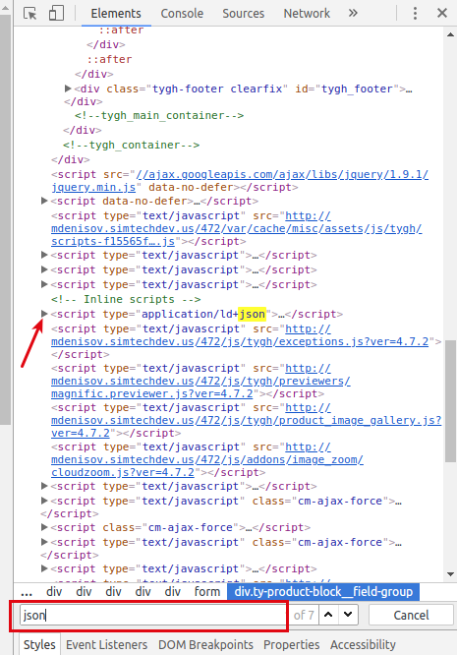This screenshot has height=655, width=457.
Task: Expand the application/ld+json script node
Action: pos(44,314)
